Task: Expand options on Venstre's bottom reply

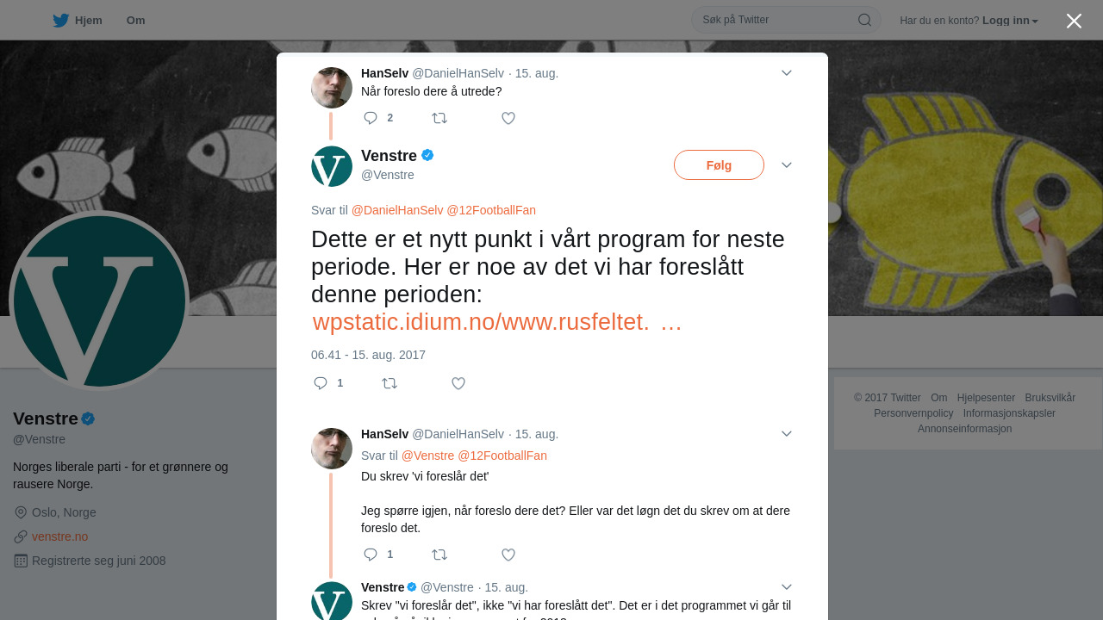Action: pos(787,587)
